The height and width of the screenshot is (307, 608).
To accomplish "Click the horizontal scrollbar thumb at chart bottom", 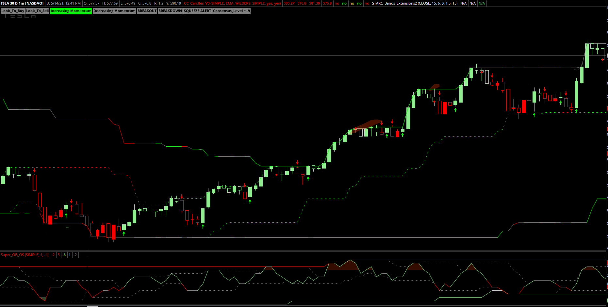I will tap(92, 306).
